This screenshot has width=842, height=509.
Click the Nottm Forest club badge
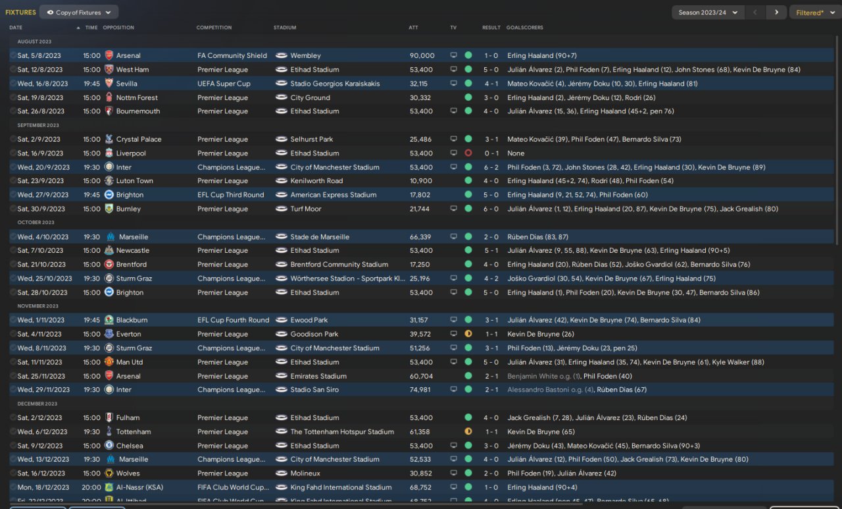click(x=109, y=97)
